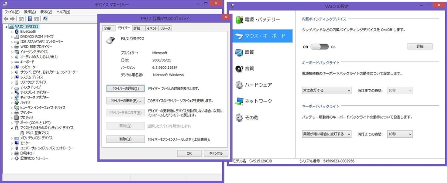Click the VAIO_SVS151 root computer icon
This screenshot has width=447, height=183.
pyautogui.click(x=11, y=26)
